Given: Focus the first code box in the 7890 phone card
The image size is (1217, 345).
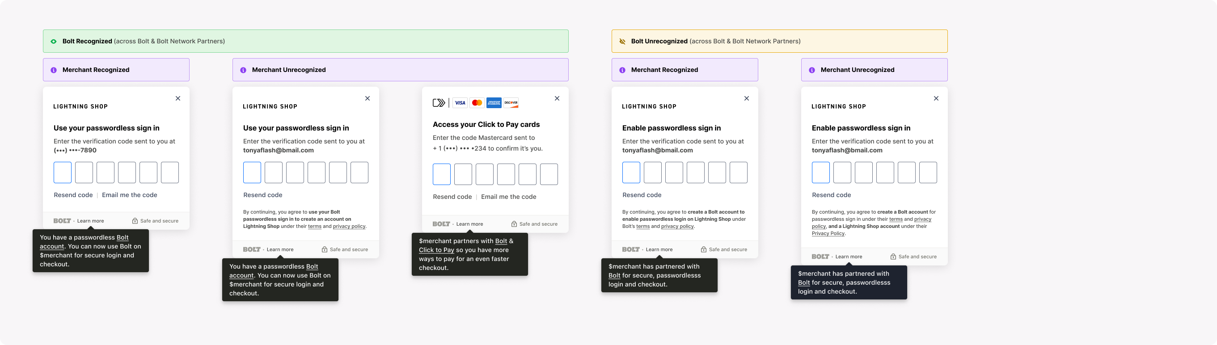Looking at the screenshot, I should click(62, 172).
